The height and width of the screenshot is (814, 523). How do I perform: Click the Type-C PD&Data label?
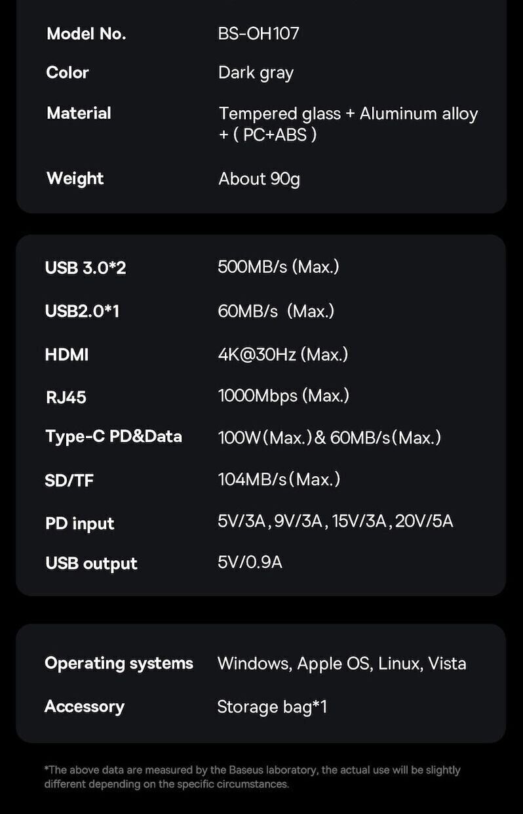coord(113,437)
